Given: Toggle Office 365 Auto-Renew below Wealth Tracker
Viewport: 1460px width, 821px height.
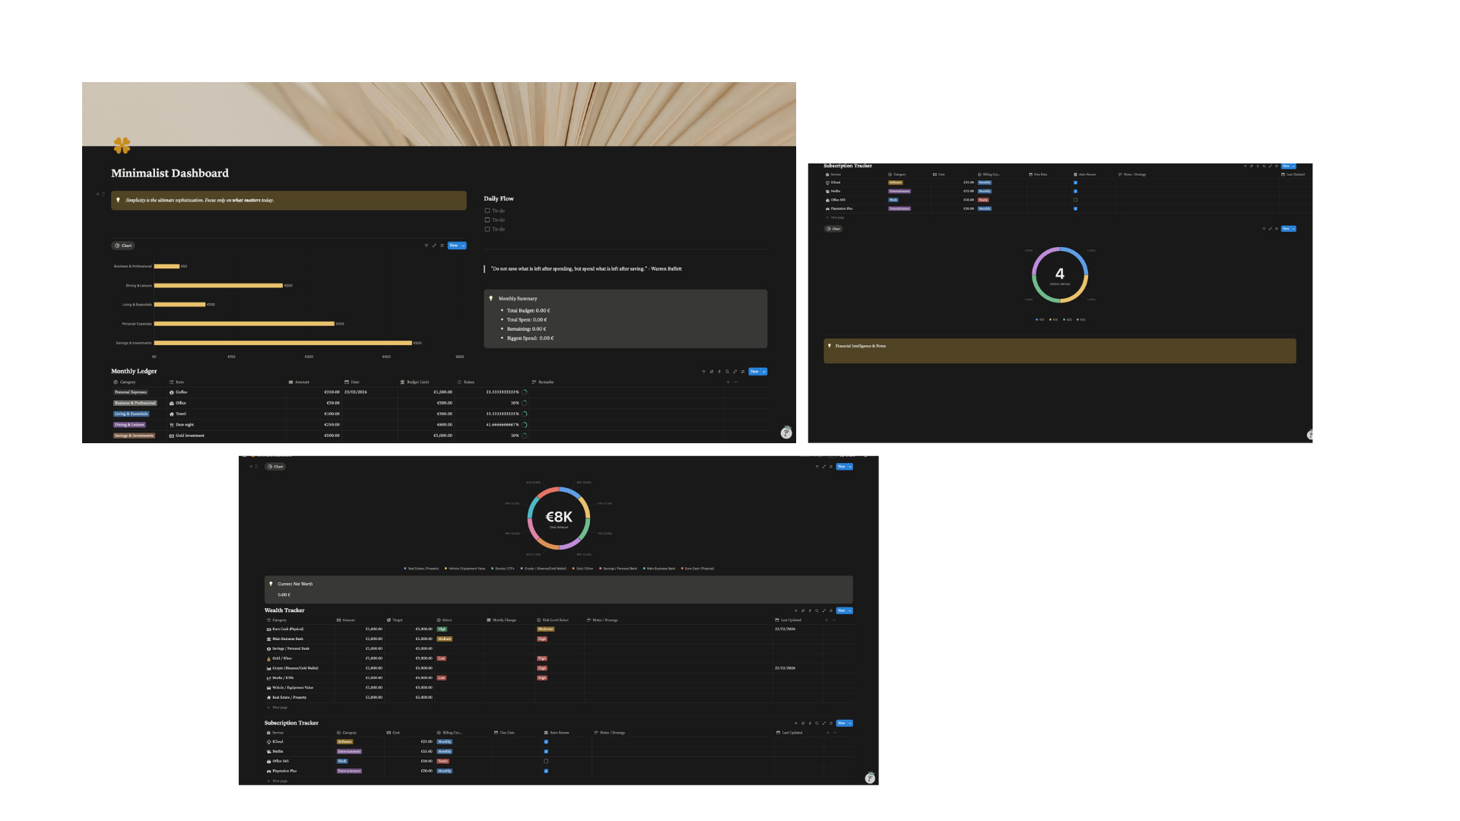Looking at the screenshot, I should [x=546, y=761].
